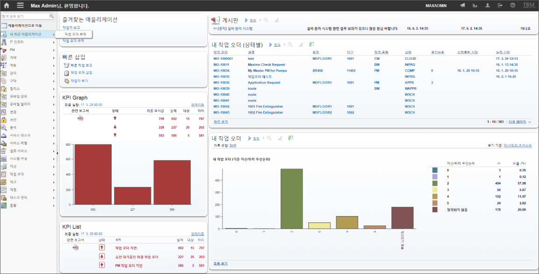
Task: Click 다음 페이지 next page link
Action: (517, 122)
